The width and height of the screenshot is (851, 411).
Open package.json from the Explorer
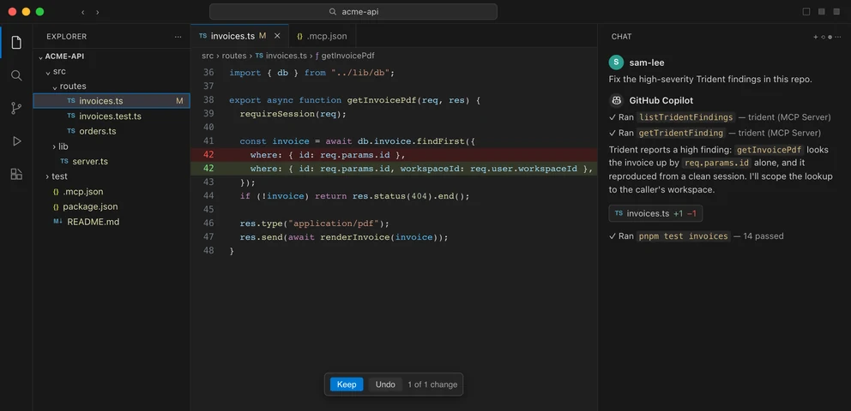[x=112, y=206]
